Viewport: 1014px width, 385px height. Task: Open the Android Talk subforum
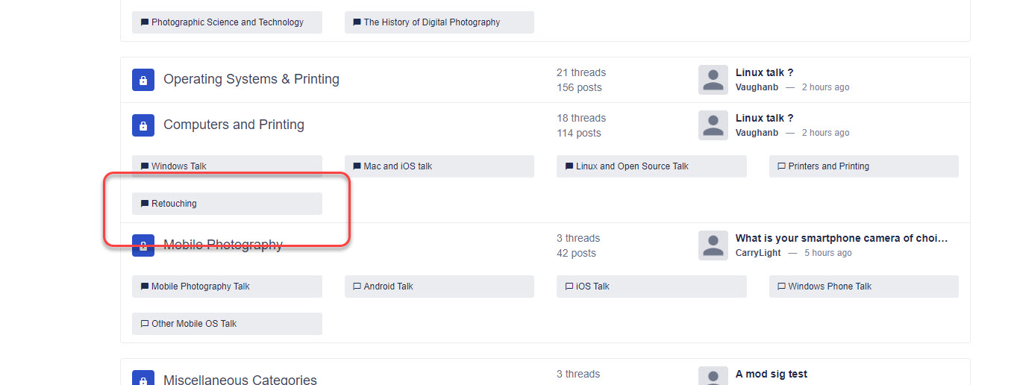pyautogui.click(x=388, y=287)
